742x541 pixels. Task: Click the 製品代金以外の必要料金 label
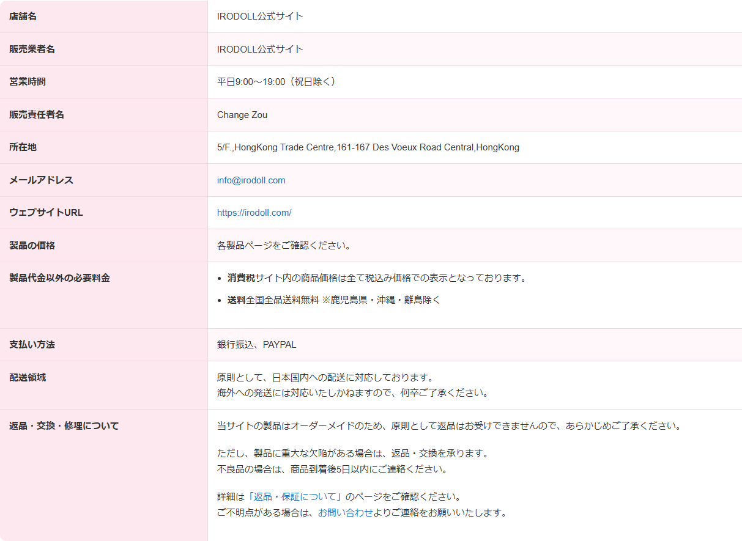point(60,278)
